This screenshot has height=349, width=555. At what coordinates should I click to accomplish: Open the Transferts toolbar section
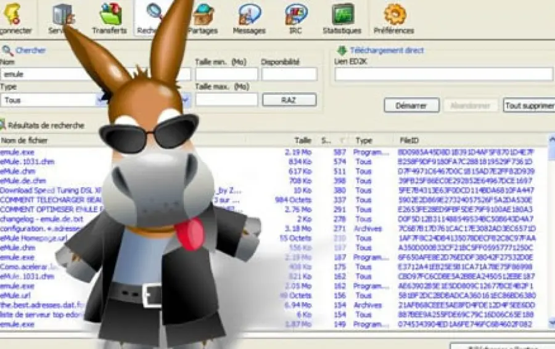coord(109,18)
